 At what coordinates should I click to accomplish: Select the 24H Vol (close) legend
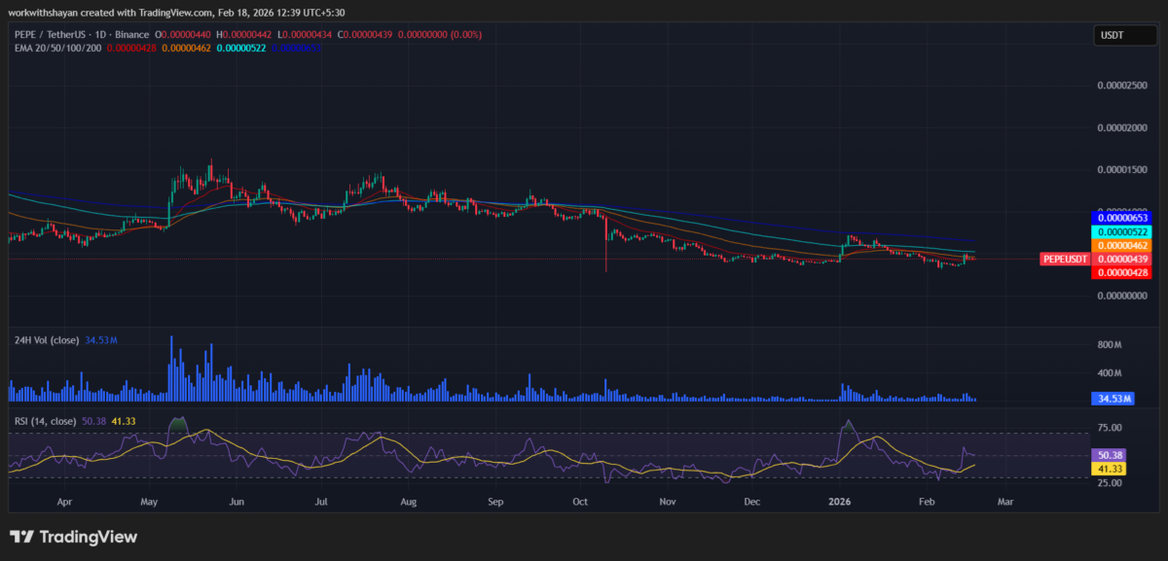click(x=49, y=340)
